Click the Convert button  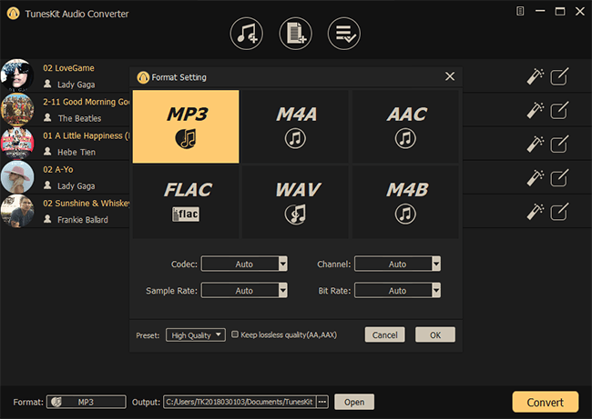click(545, 402)
